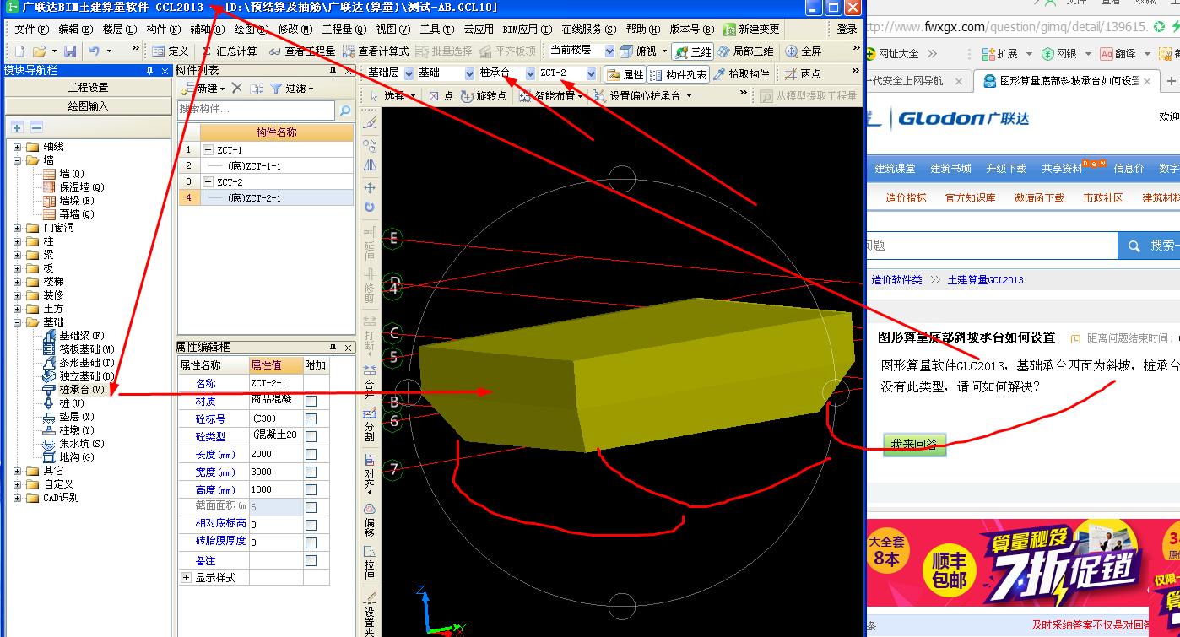Expand the 轴线 tree node
The image size is (1180, 637).
click(18, 147)
